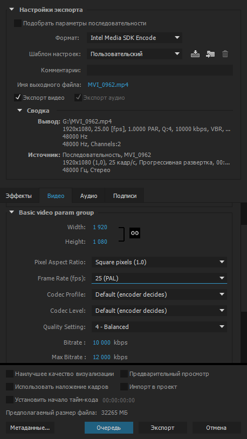247x439 pixels.
Task: Open Codec Level dropdown
Action: pyautogui.click(x=159, y=311)
